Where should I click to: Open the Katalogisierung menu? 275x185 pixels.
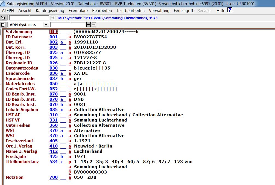click(50, 11)
